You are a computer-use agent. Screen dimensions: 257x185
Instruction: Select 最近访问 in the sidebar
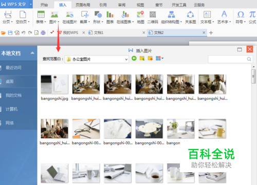(19, 67)
